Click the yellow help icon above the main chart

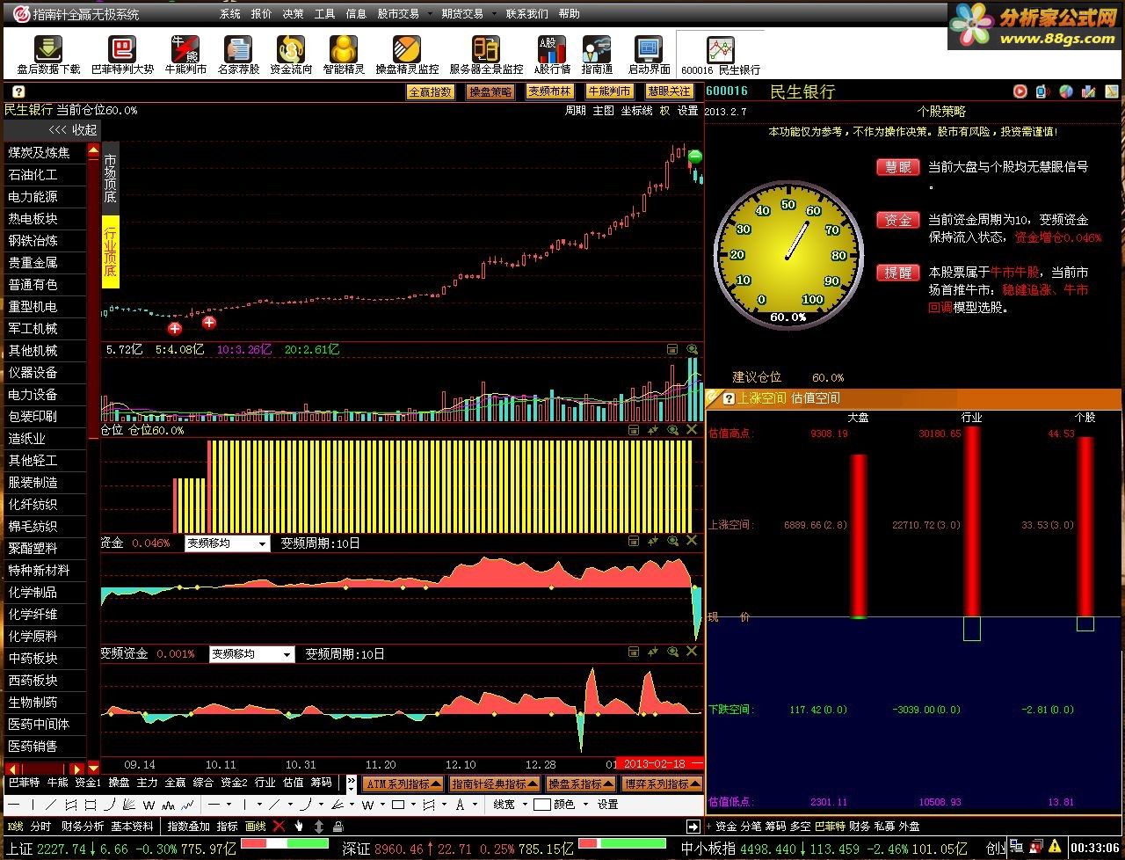[x=18, y=91]
